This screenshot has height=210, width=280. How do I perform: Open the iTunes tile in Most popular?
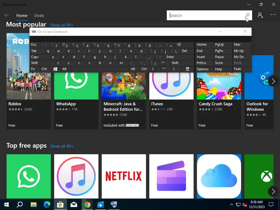[171, 101]
